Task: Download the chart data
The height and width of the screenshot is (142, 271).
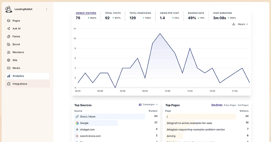Action: 233,24
